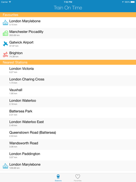Select the Vauxhall station row

[68, 91]
